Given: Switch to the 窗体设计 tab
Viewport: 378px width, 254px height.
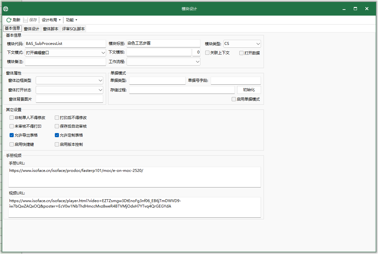Looking at the screenshot, I should click(32, 29).
